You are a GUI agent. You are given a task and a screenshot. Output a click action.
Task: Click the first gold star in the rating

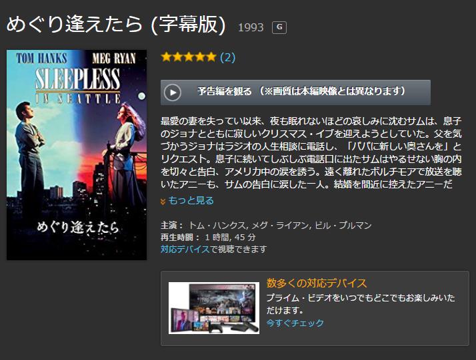167,57
